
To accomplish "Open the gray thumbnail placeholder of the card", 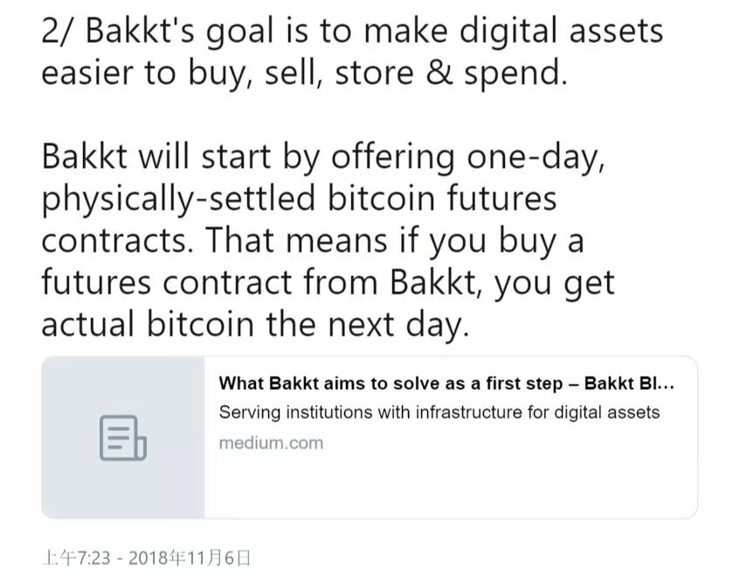I will tap(123, 437).
